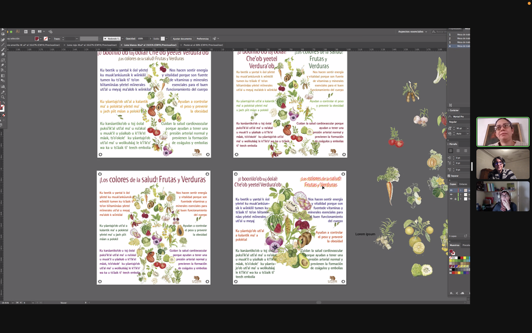Open Illustrator Ai home icon
The width and height of the screenshot is (532, 333).
click(17, 31)
